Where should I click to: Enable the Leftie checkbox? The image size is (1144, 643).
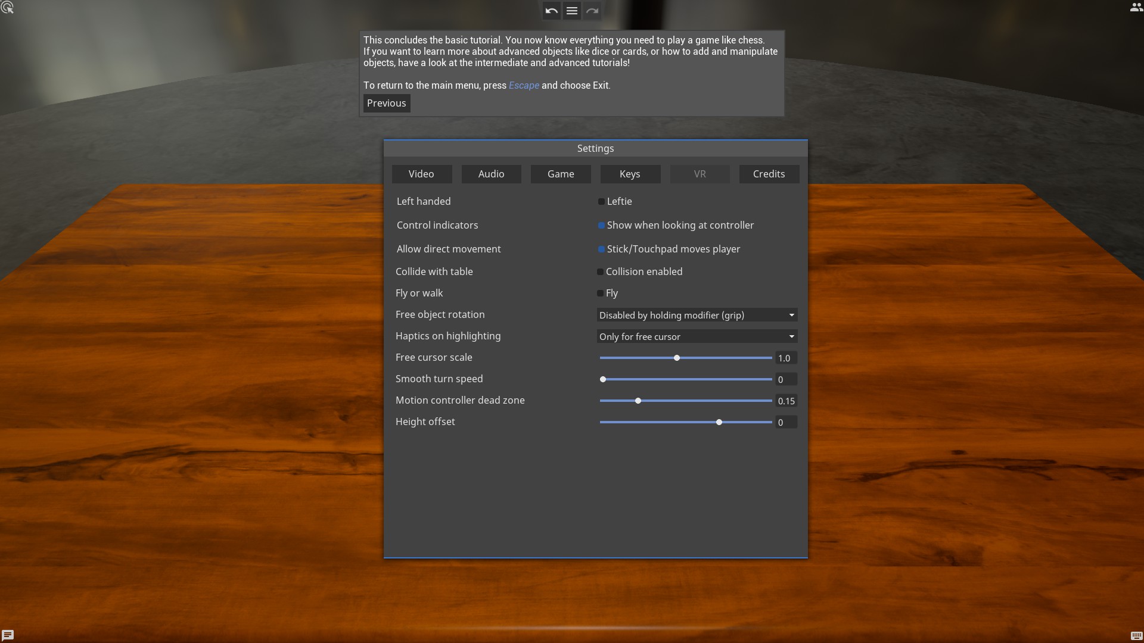601,202
